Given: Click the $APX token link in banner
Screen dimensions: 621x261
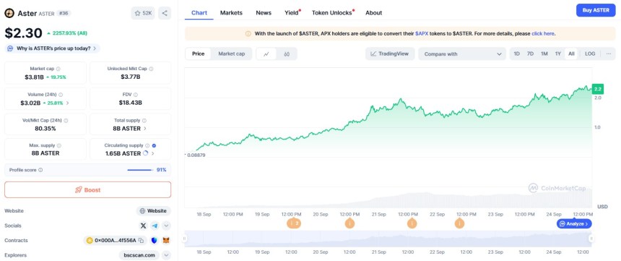Looking at the screenshot, I should (x=422, y=34).
